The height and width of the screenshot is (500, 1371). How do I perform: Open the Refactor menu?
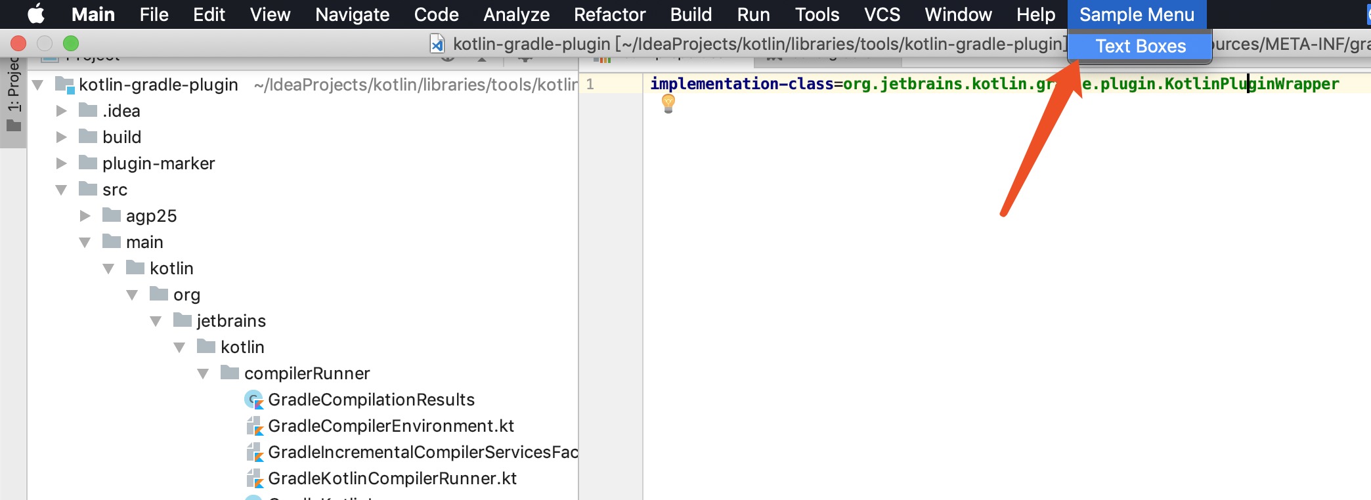pyautogui.click(x=609, y=14)
